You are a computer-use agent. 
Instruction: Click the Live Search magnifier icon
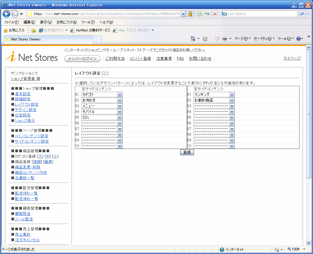coord(302,14)
